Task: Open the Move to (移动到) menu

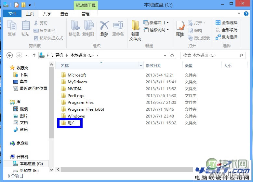Action: pos(74,29)
